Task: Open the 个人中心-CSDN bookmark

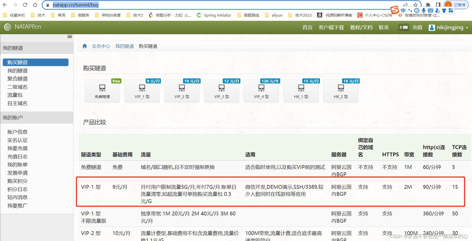Action: 375,15
